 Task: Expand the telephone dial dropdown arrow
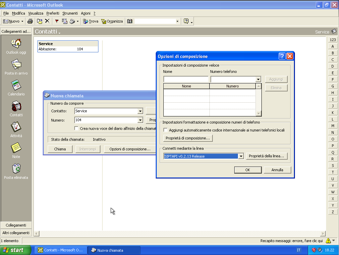click(78, 21)
